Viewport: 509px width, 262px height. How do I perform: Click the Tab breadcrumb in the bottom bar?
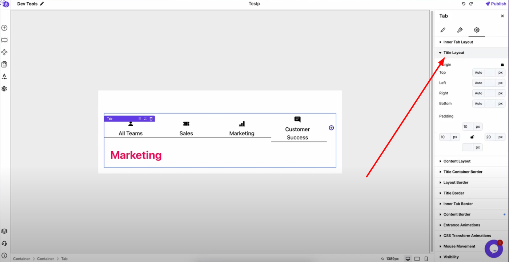(x=64, y=259)
